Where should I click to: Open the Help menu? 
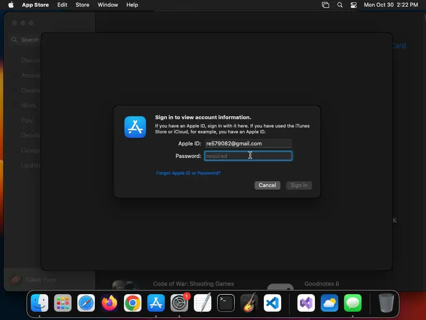[x=132, y=5]
